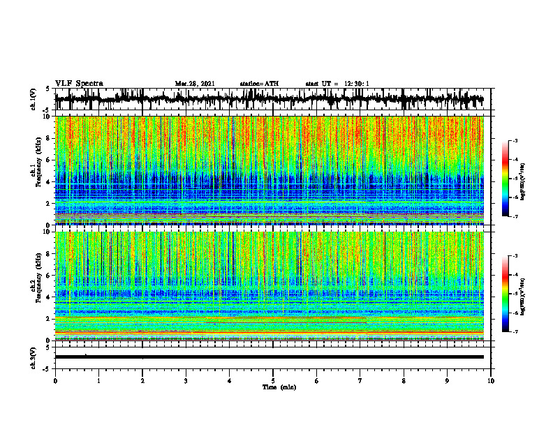Click "-3" on the ch.2 color scale
The width and height of the screenshot is (553, 427).
point(515,256)
